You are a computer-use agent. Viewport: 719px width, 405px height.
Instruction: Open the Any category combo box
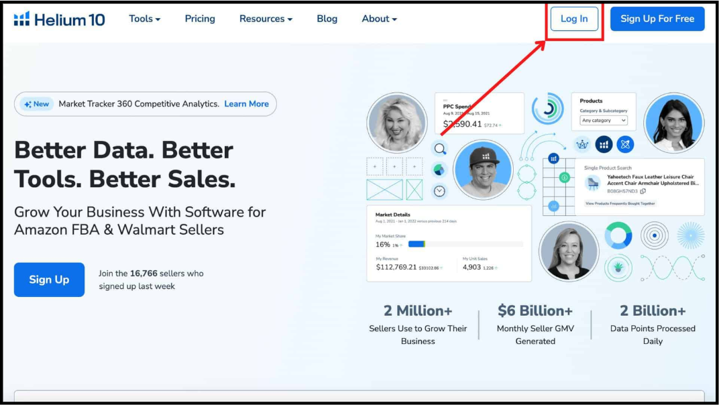click(x=604, y=121)
